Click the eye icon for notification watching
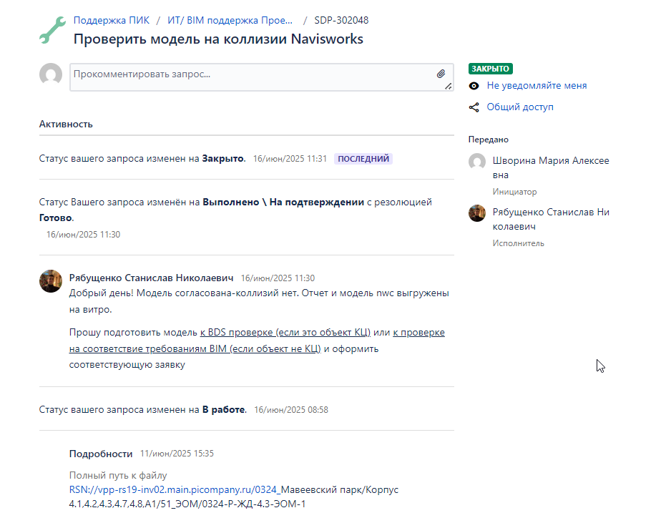This screenshot has width=671, height=518. pos(474,86)
